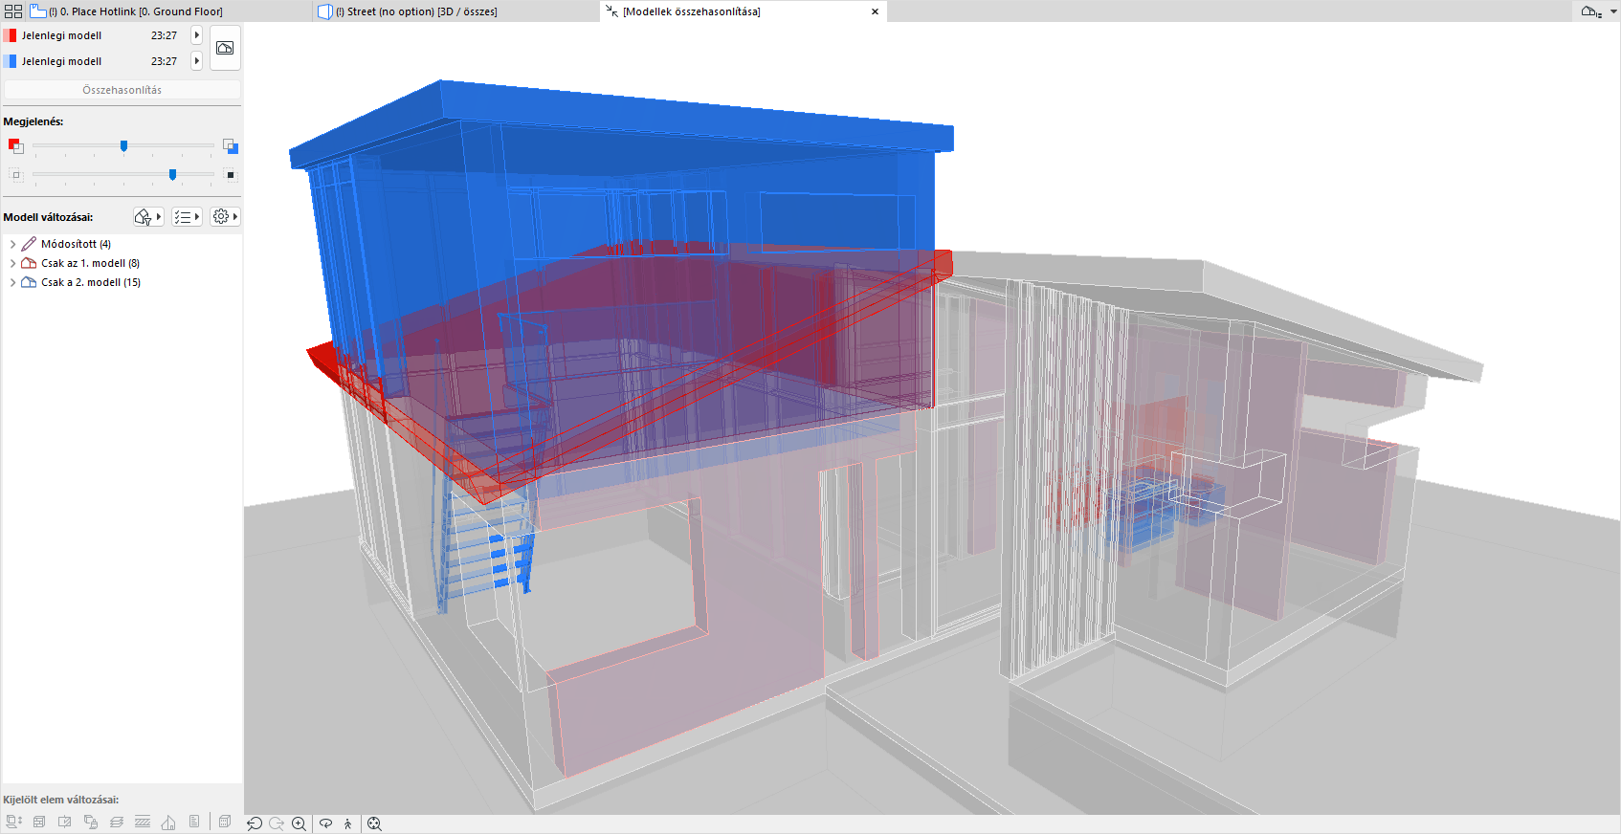Open the tab overview grid icon

13,11
